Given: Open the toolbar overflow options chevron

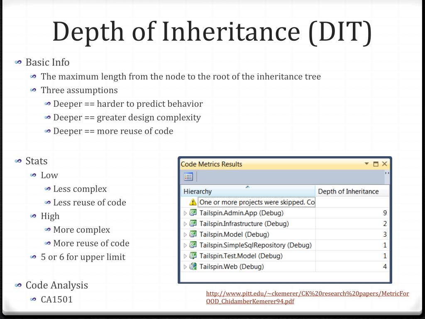Looking at the screenshot, I should click(x=387, y=173).
